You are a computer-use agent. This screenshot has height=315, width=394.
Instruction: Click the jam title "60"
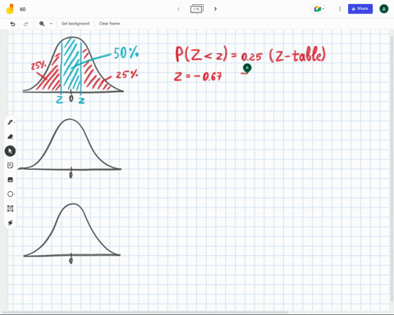(x=23, y=9)
